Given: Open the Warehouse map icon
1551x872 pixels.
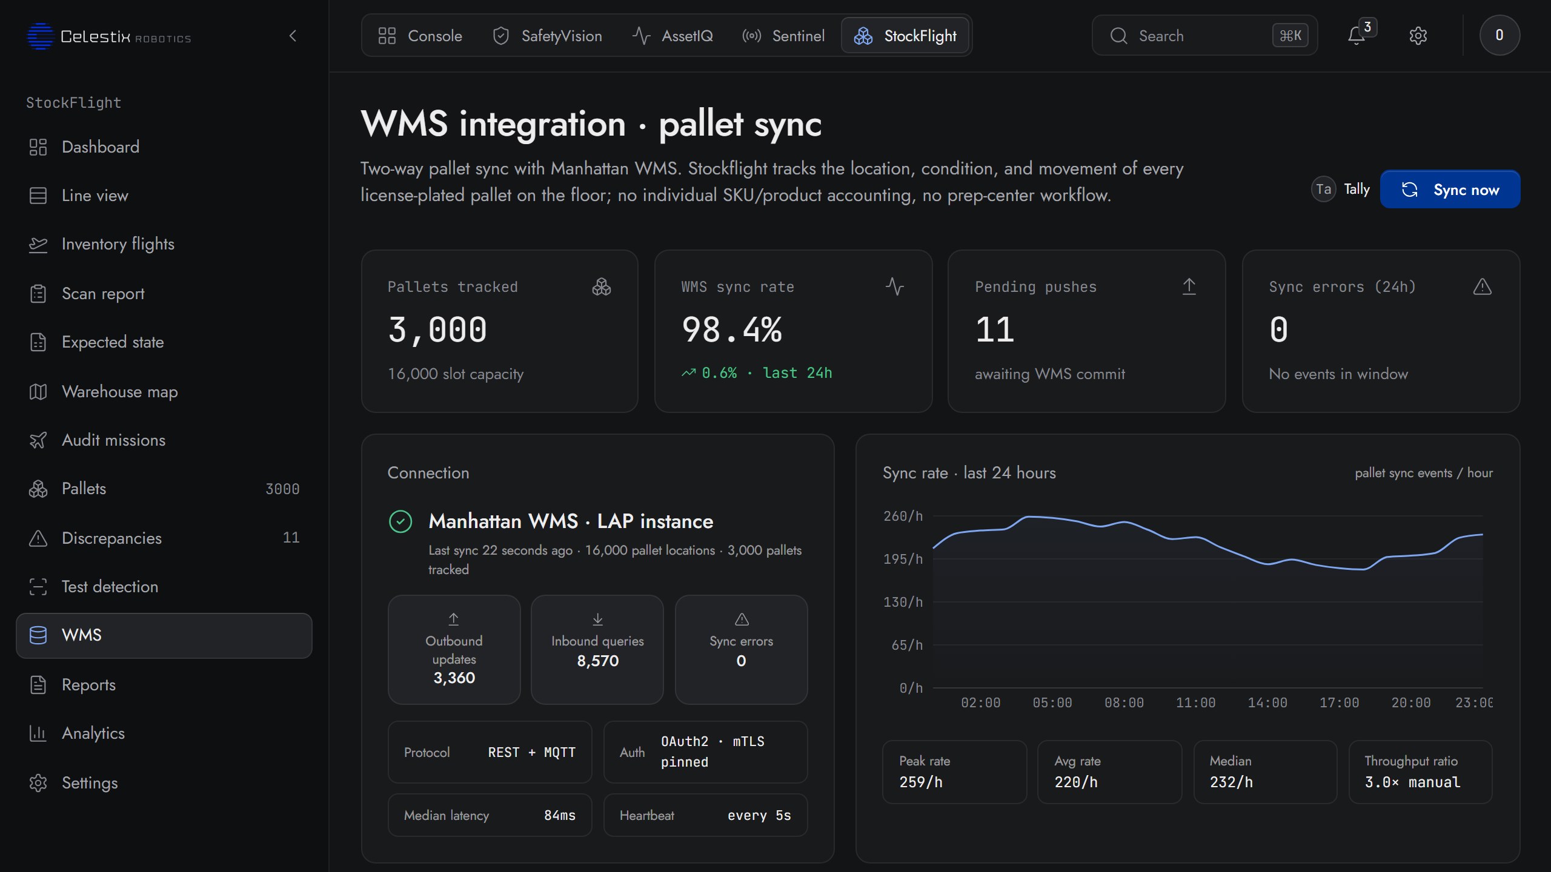Looking at the screenshot, I should point(38,392).
